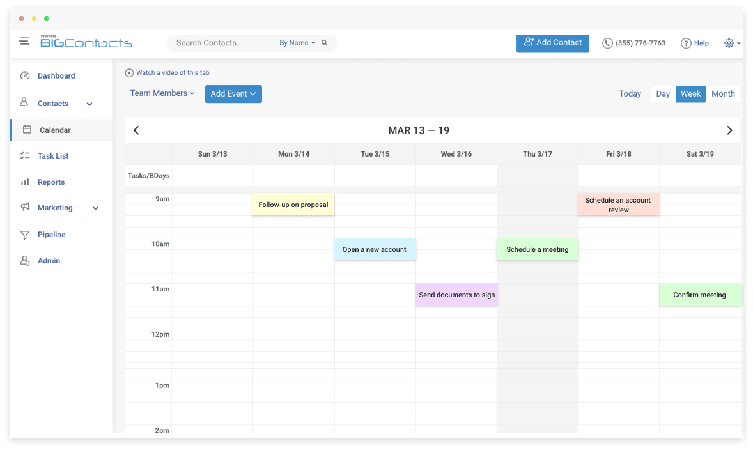
Task: Open the Team Members dropdown
Action: click(x=162, y=93)
